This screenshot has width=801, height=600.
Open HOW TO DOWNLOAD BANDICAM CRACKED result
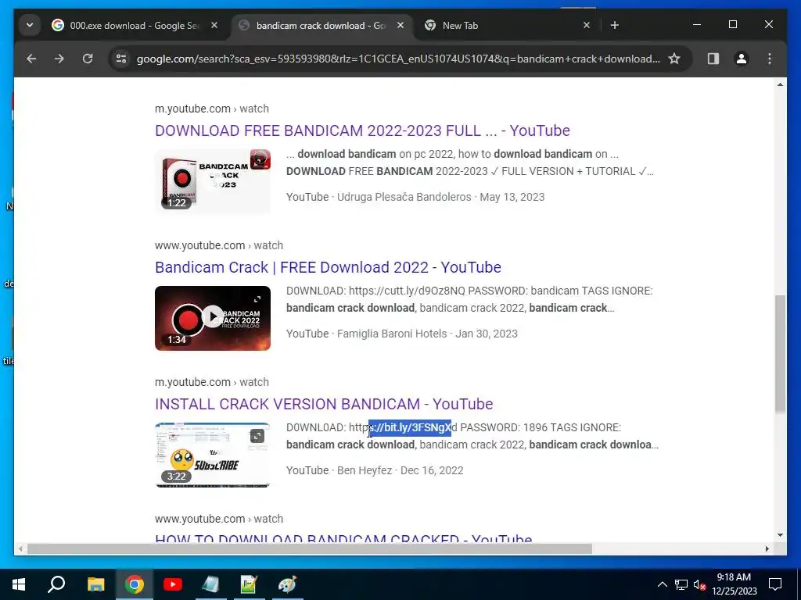(343, 537)
